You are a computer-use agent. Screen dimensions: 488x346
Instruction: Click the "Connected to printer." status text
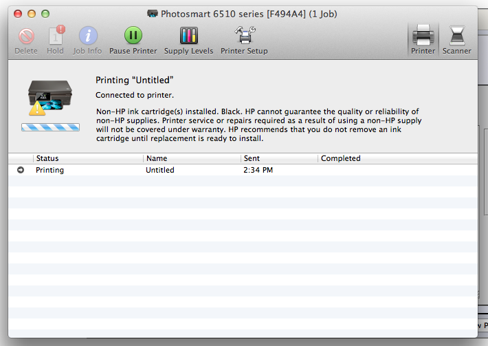135,95
